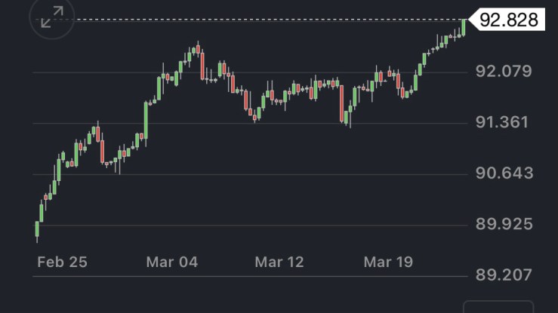Click the red candle just after the March peak
Screen dimensions: 558x313
(202, 66)
